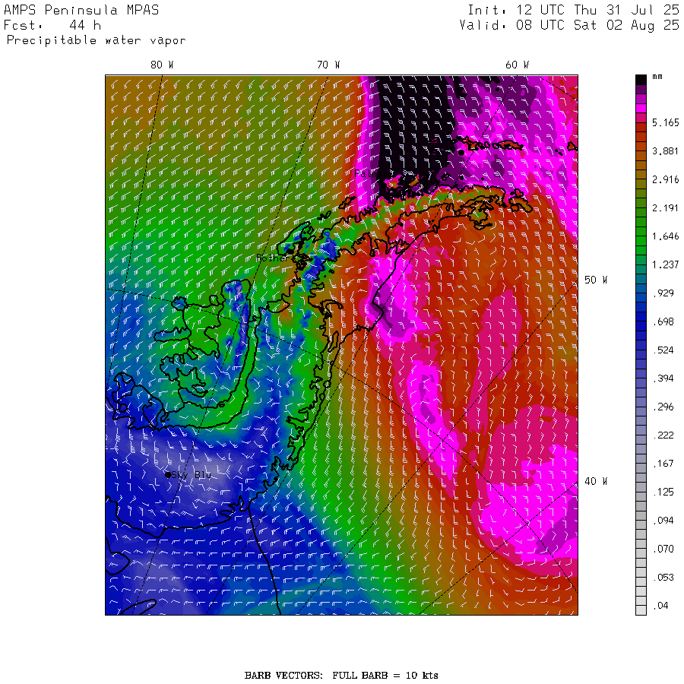Click the 'AMPS Peninsula MPAS' title text
This screenshot has height=684, width=684.
coord(81,10)
